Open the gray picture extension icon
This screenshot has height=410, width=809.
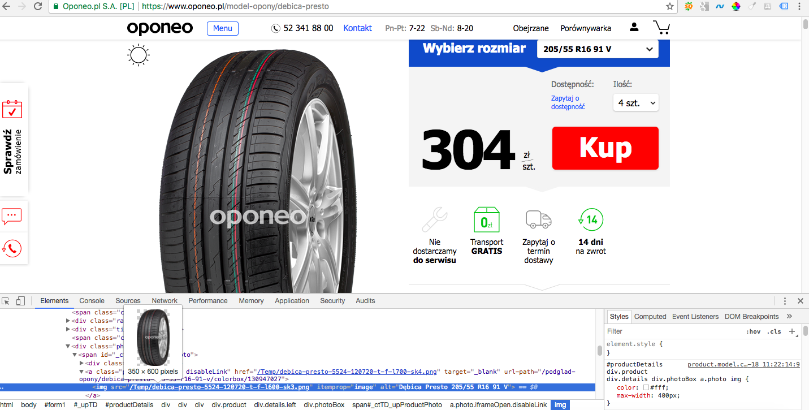point(768,7)
